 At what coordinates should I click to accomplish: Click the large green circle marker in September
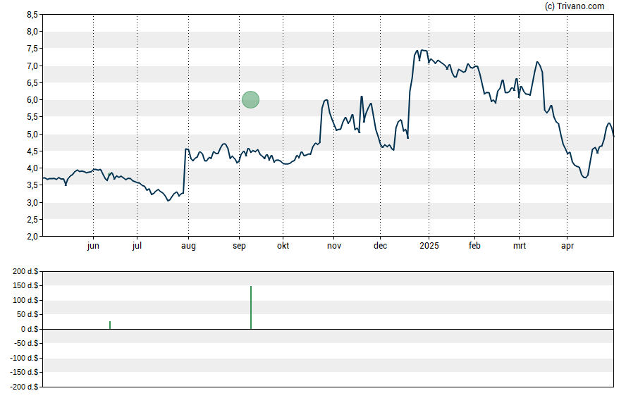(251, 100)
